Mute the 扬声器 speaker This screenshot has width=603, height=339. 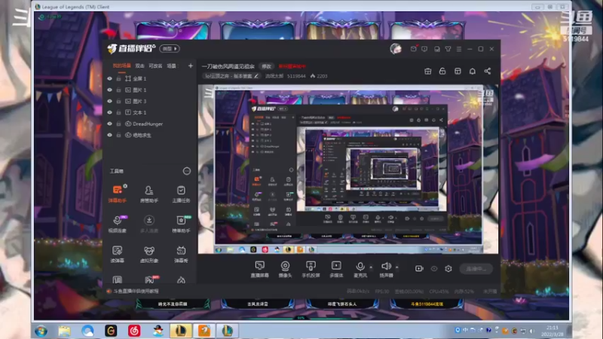click(386, 269)
